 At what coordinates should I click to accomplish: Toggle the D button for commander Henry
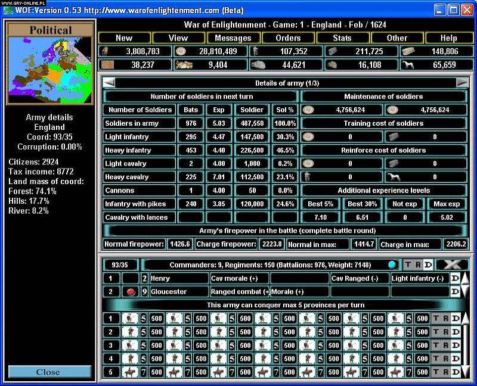click(455, 278)
